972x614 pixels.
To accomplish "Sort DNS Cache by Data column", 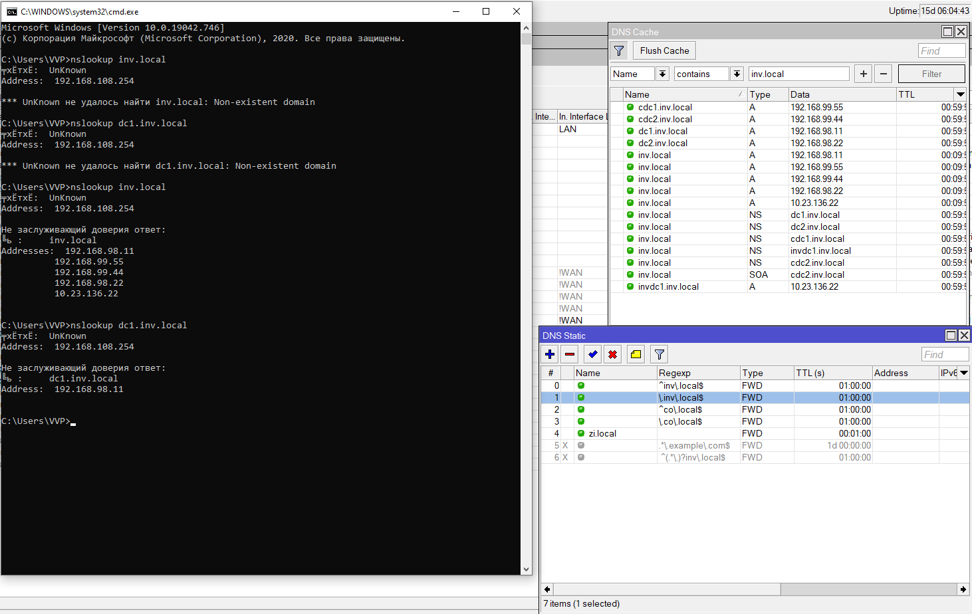I will click(x=842, y=94).
